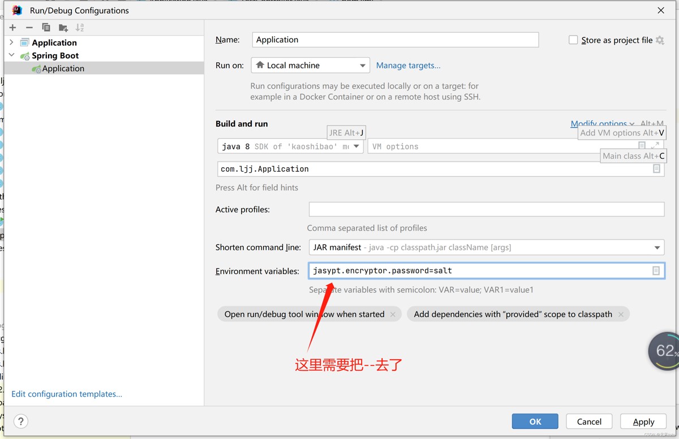Remove the 'Open run/debug tool window when started' chip
The image size is (679, 439).
pyautogui.click(x=393, y=314)
